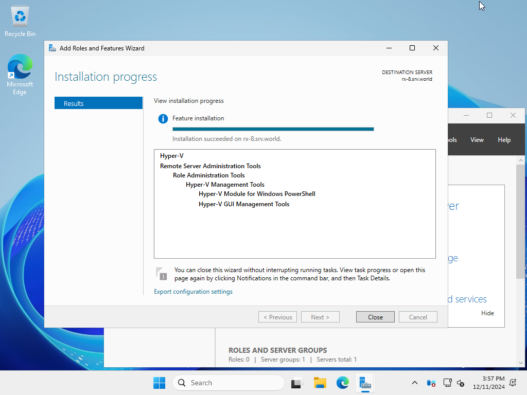Click the Server Manager scrollbar up arrow
The image size is (527, 395).
click(521, 160)
